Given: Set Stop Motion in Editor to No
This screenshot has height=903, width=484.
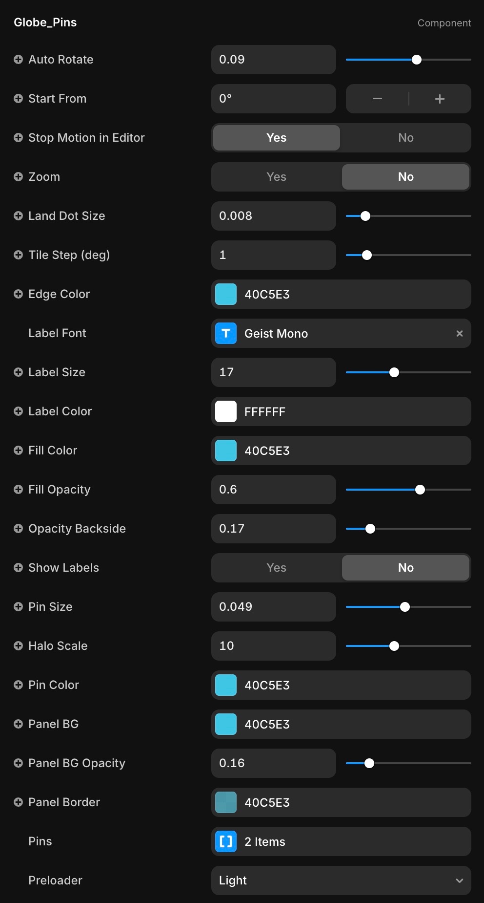Looking at the screenshot, I should click(x=405, y=138).
